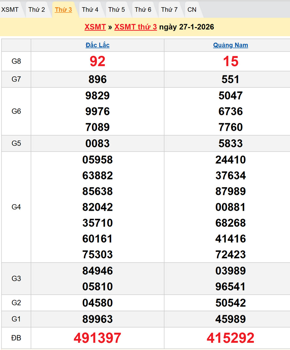Open the Đắc Lắc province link

97,45
